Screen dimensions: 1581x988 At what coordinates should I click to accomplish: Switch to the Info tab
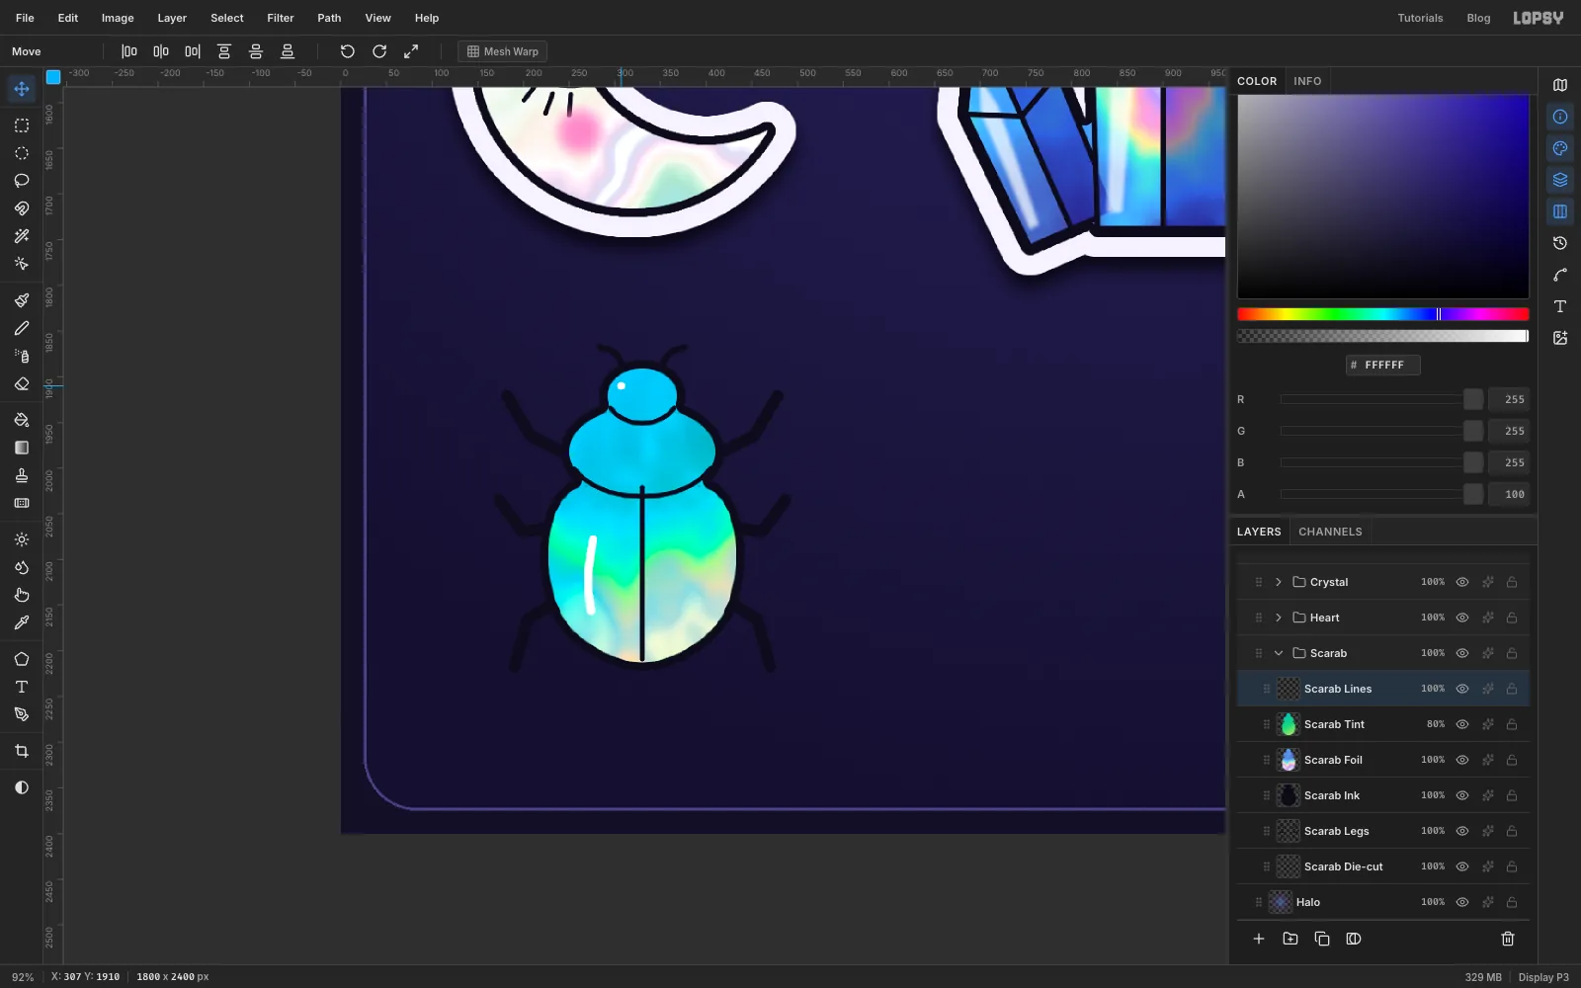(1307, 81)
